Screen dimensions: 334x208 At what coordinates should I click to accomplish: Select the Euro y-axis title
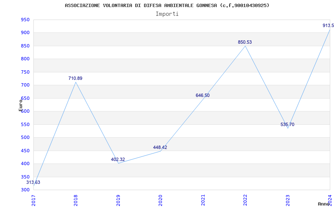20,105
